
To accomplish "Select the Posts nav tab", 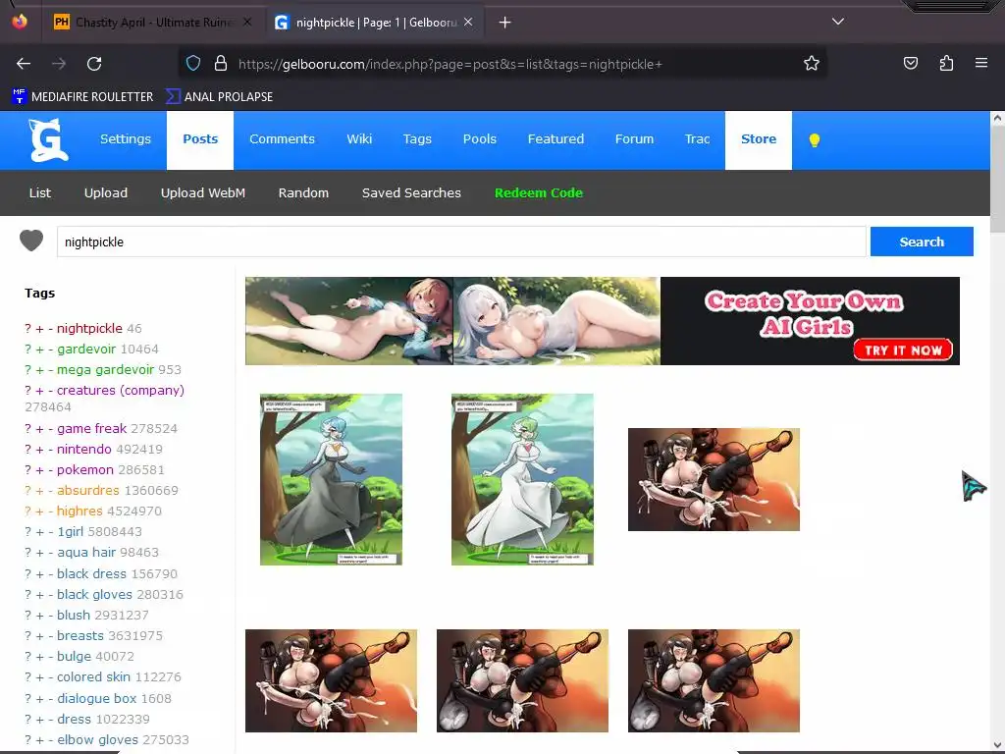I will (x=200, y=139).
